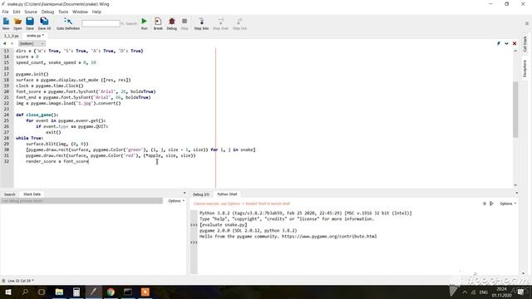Expand left bottom panel tab menu arrow
Screen dimensions: 532x299
point(185,194)
